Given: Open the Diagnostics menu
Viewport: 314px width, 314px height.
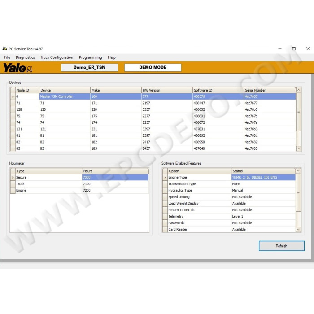Looking at the screenshot, I should point(25,57).
